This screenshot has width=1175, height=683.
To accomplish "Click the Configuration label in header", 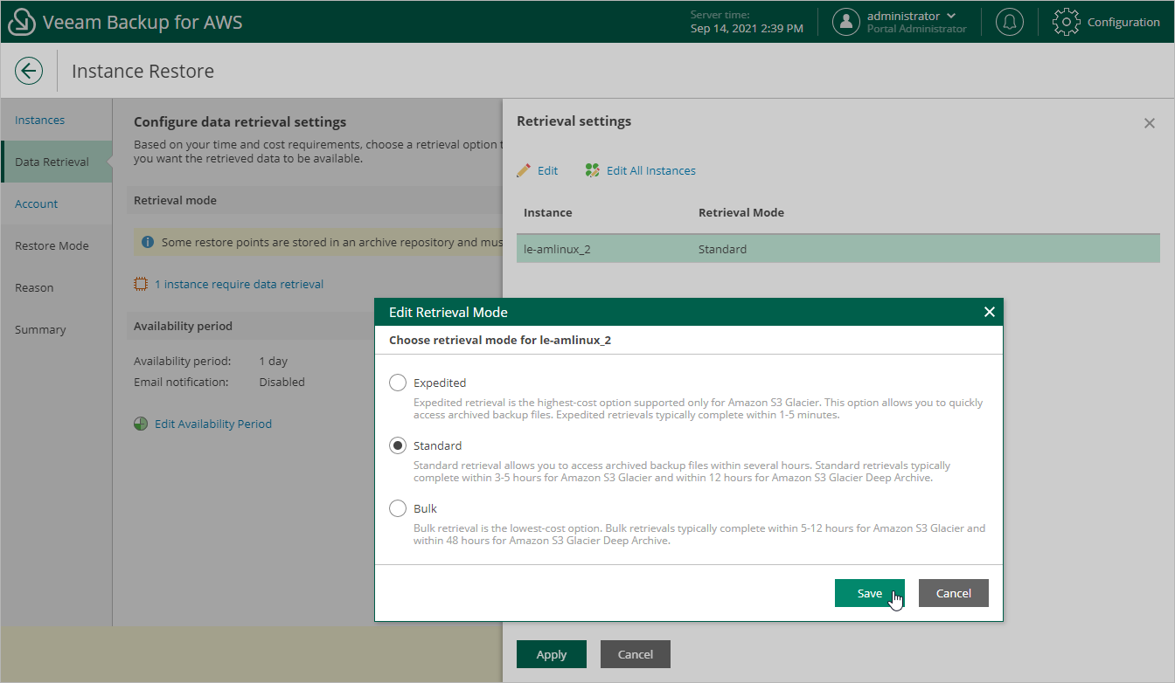I will coord(1123,22).
